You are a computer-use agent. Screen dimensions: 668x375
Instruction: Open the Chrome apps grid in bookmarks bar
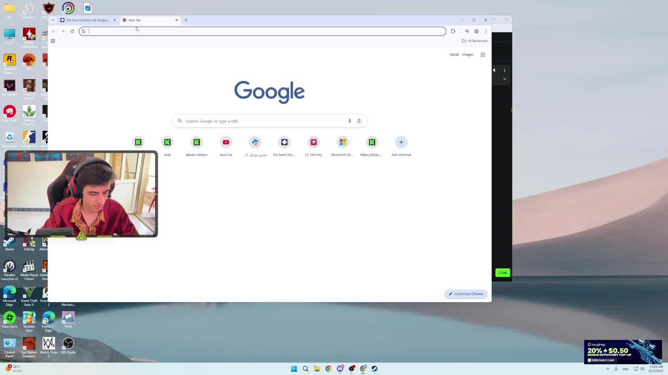(53, 41)
